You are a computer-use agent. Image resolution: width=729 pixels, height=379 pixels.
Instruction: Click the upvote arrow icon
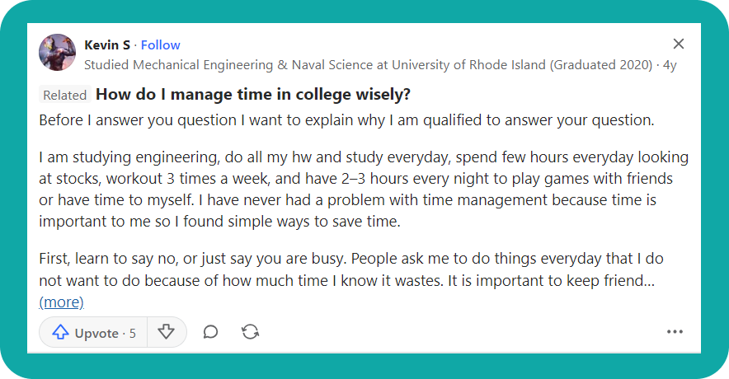click(60, 332)
